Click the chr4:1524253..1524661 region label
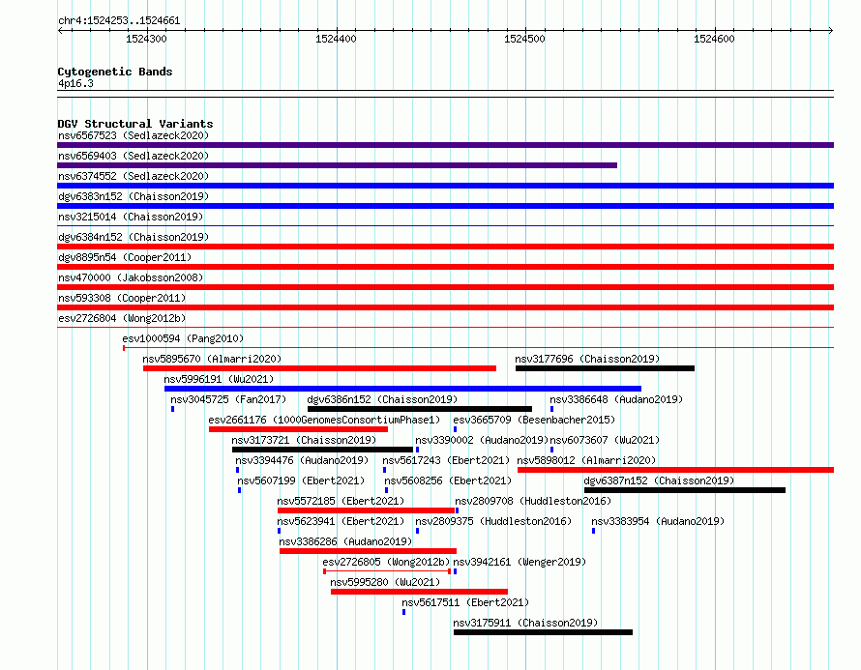This screenshot has height=670, width=861. (119, 21)
